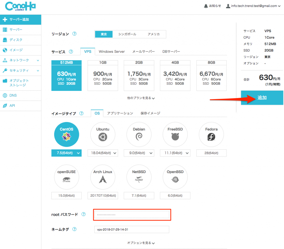Click the 追加 button
The image size is (284, 249).
point(262,98)
